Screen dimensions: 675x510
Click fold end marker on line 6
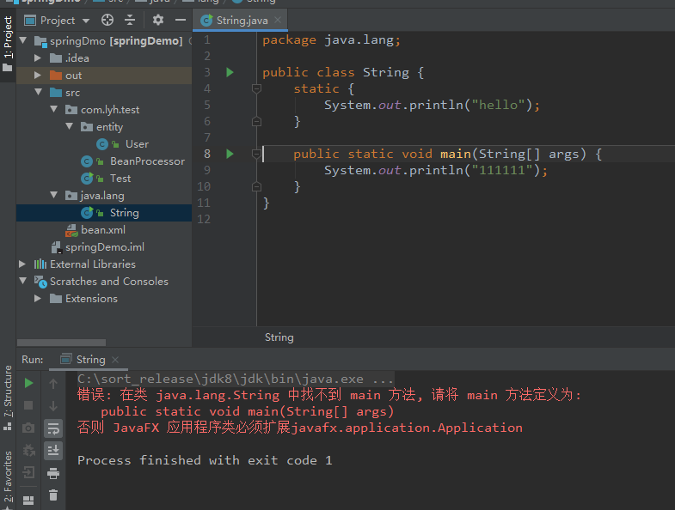pos(256,122)
